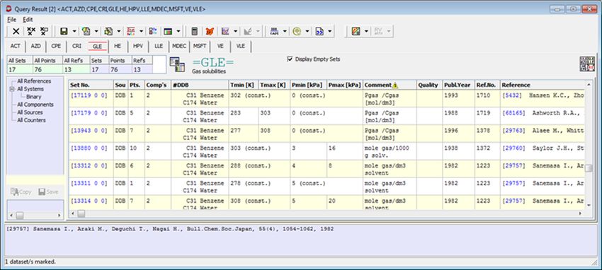Open the reference link [29763]
This screenshot has height=270, width=602.
pyautogui.click(x=513, y=131)
